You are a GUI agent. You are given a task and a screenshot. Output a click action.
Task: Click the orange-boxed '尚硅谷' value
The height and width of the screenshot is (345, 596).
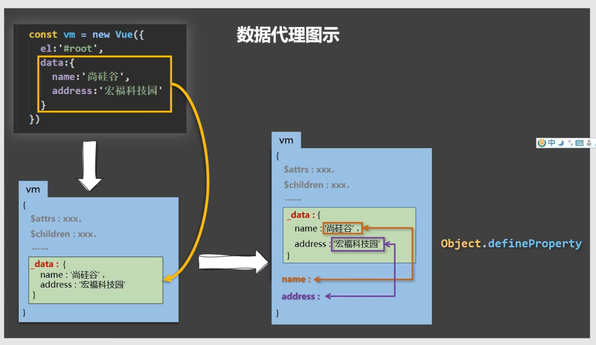point(342,228)
